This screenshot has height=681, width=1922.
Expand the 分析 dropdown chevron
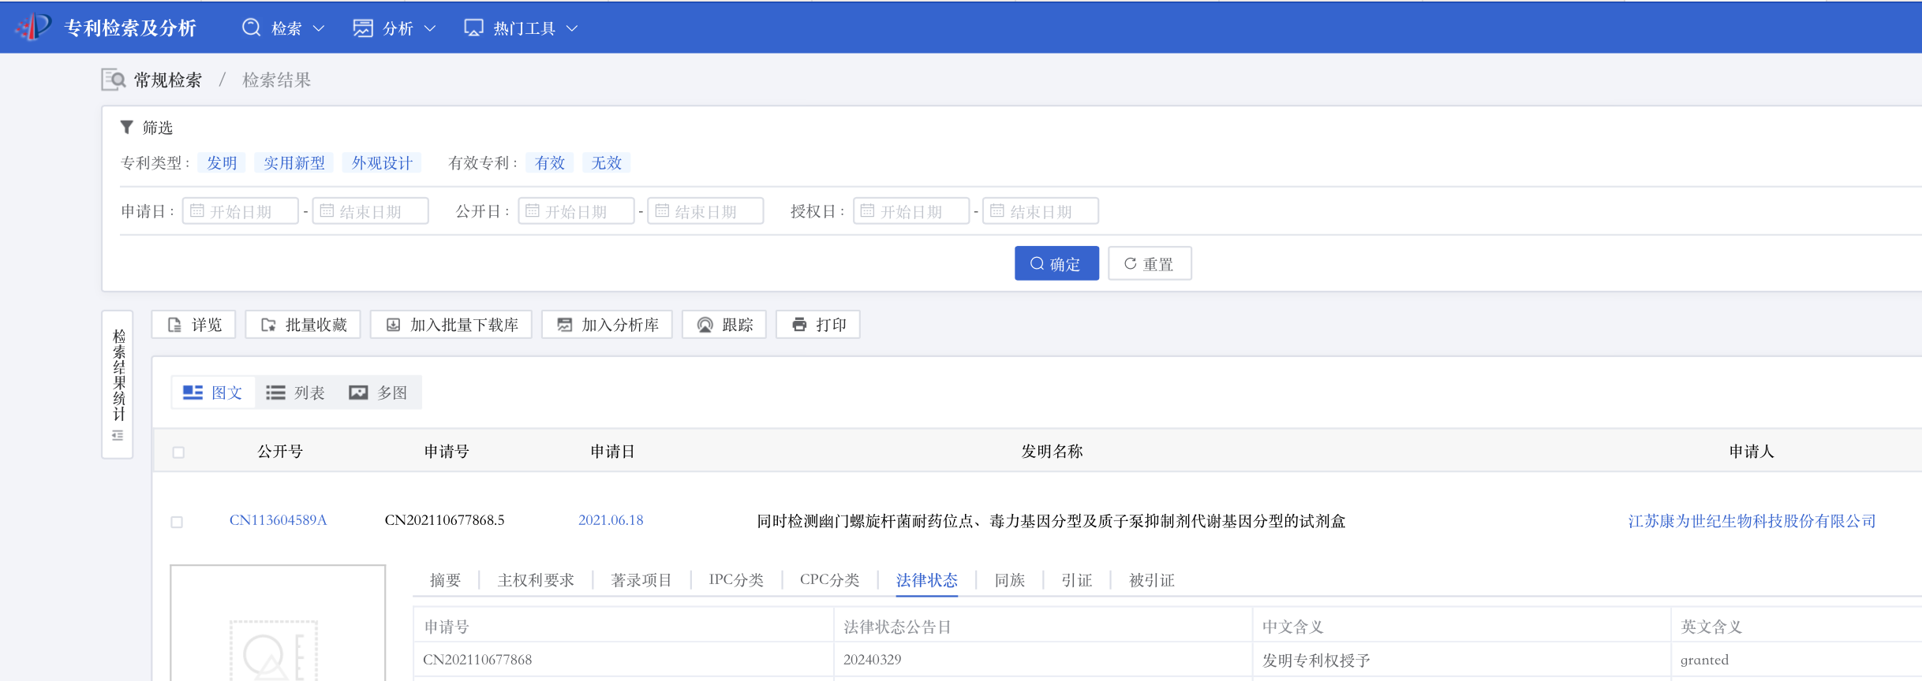[x=430, y=28]
